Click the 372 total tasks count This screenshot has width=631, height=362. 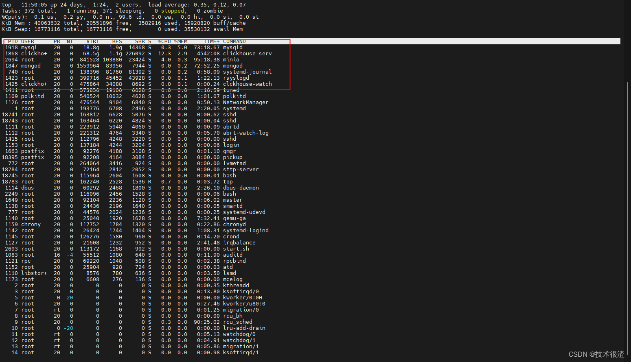click(x=39, y=11)
